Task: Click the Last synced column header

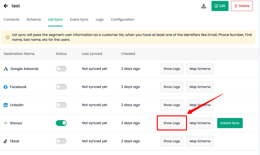Action: click(x=92, y=54)
